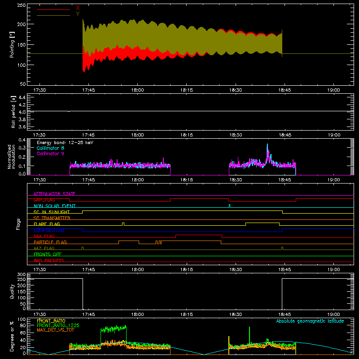Click the 17:45 time label under modulation plot
The width and height of the screenshot is (359, 359).
pyautogui.click(x=88, y=180)
